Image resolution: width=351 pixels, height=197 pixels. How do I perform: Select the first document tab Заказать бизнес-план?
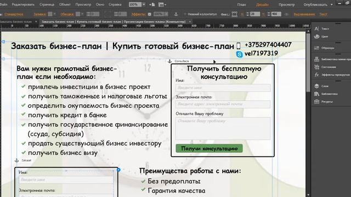coord(16,22)
